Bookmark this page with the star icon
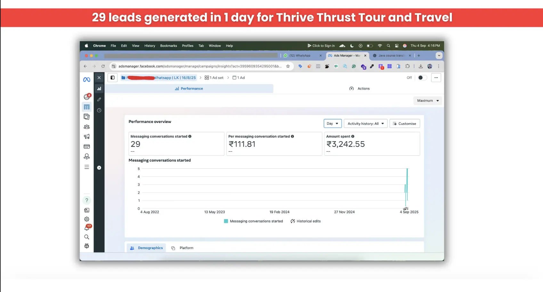This screenshot has height=292, width=543. pos(288,66)
